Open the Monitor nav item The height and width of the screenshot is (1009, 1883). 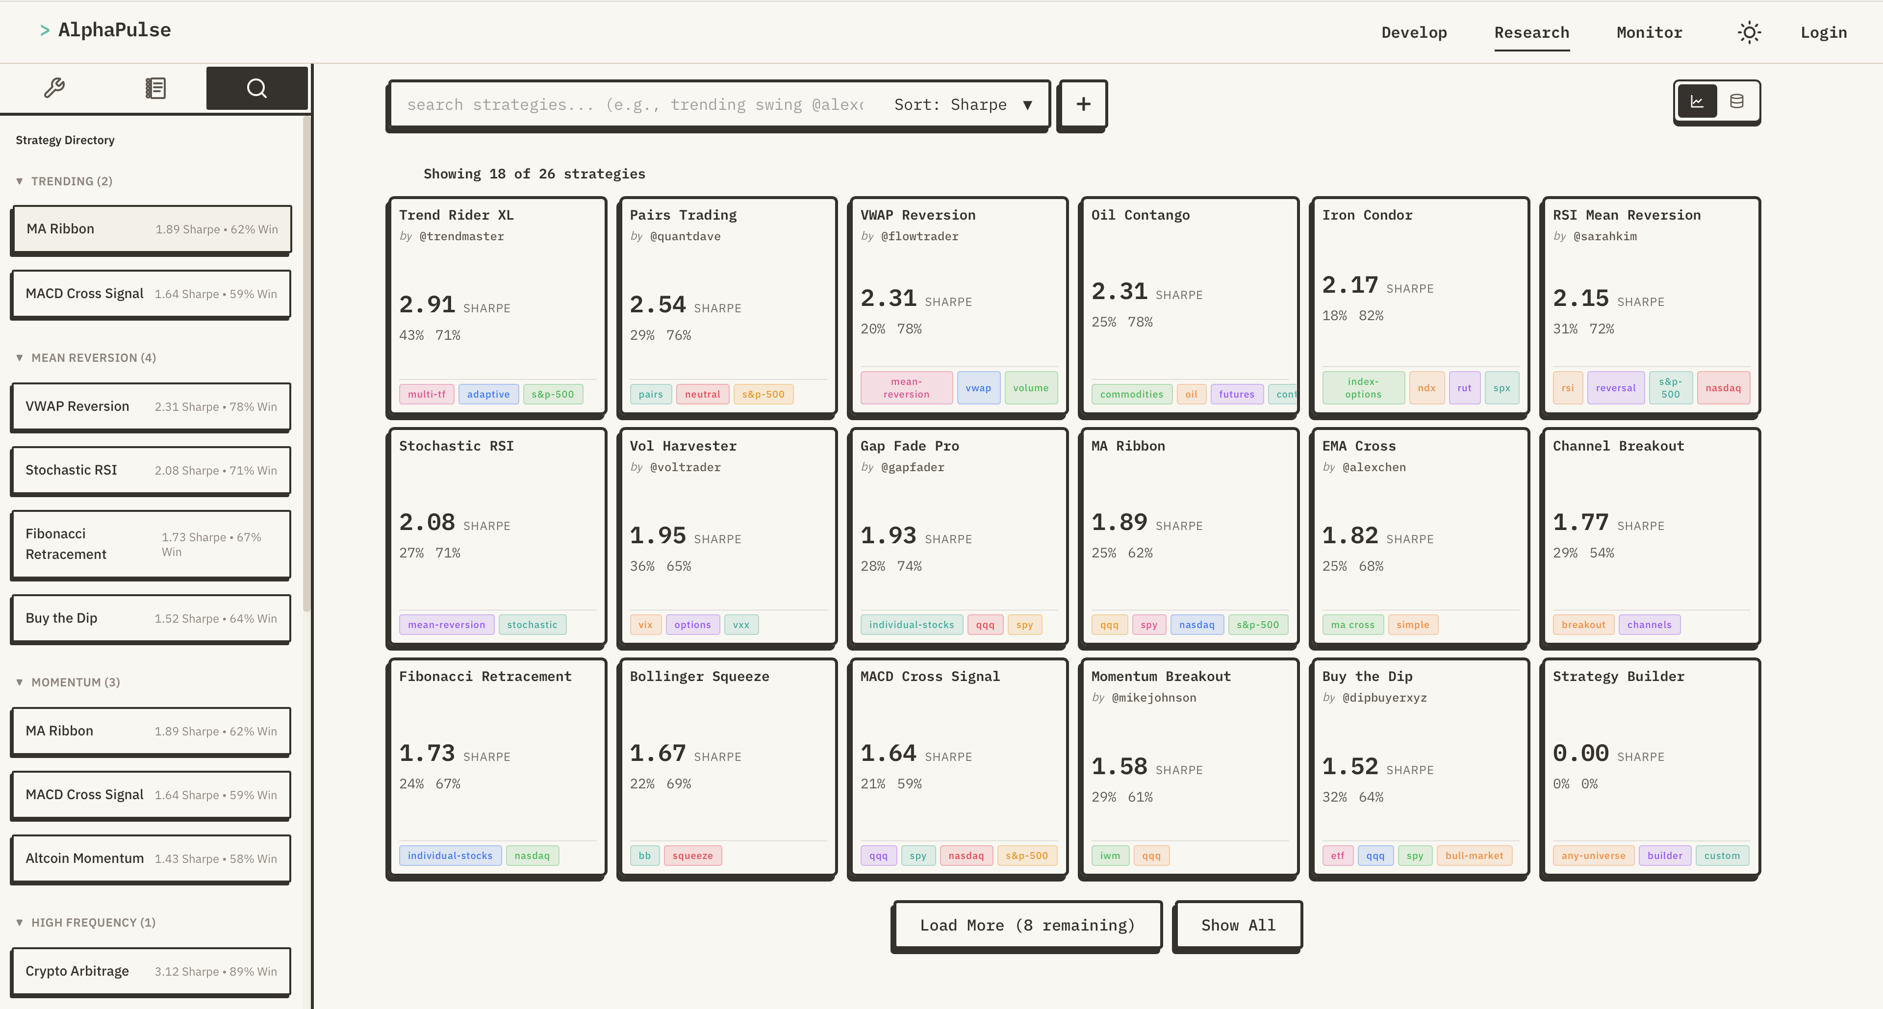tap(1649, 33)
